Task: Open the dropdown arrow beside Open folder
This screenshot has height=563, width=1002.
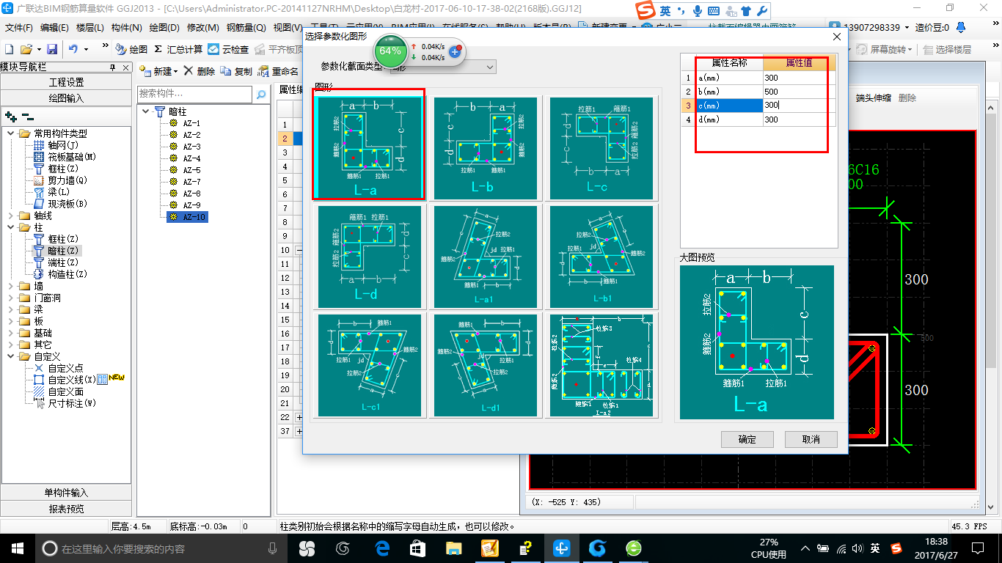Action: point(37,49)
